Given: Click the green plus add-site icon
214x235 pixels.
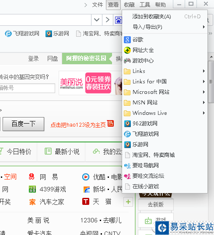Looking at the screenshot, I should (128, 202).
